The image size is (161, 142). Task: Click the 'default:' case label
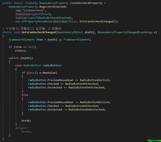(x=21, y=128)
